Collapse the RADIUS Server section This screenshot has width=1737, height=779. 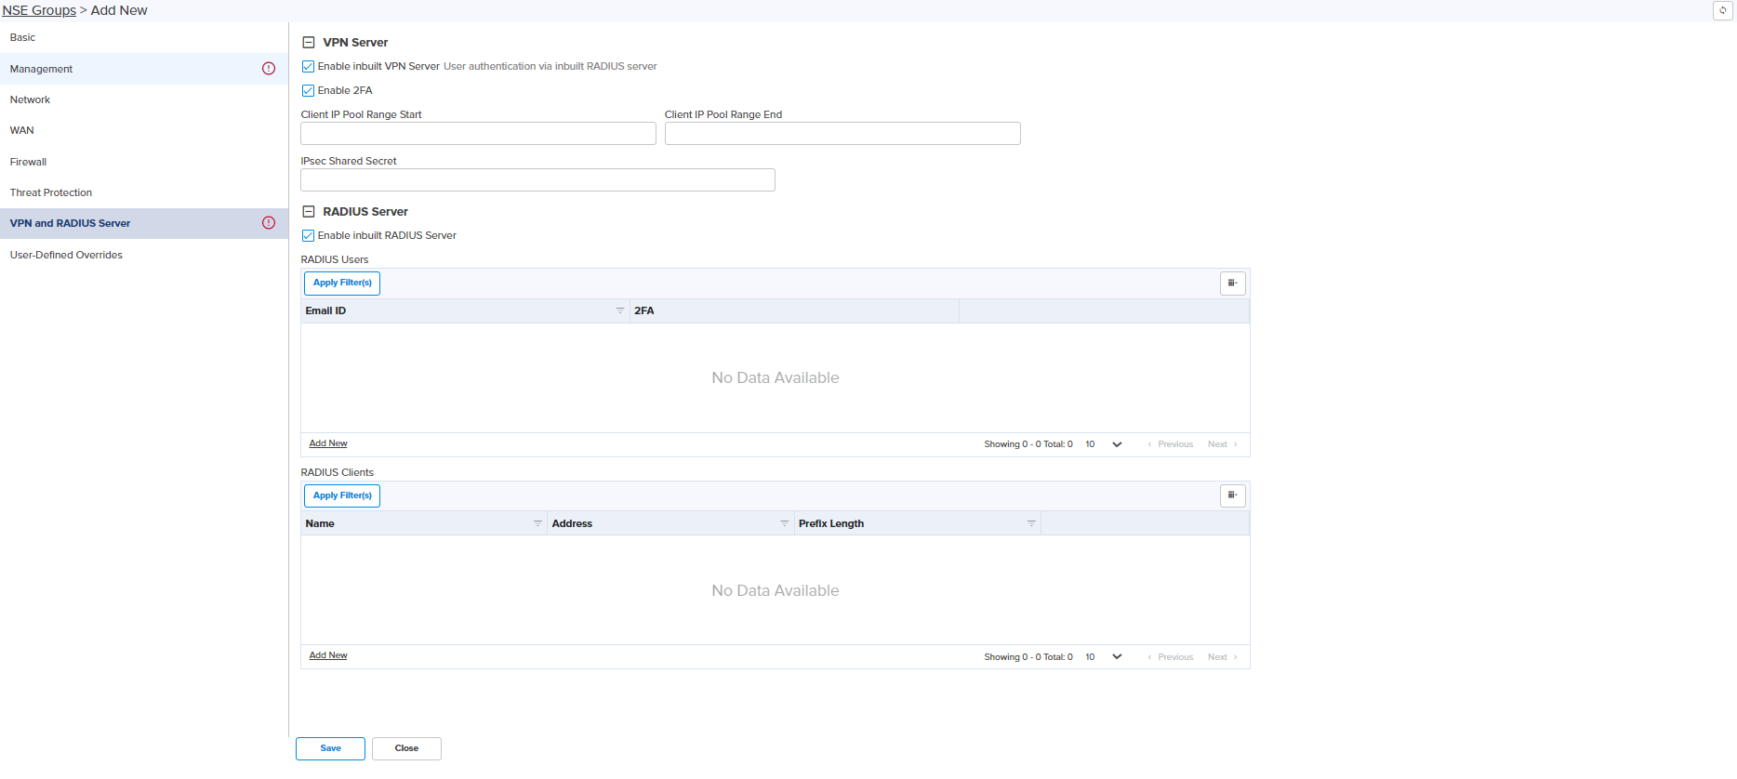(x=309, y=212)
